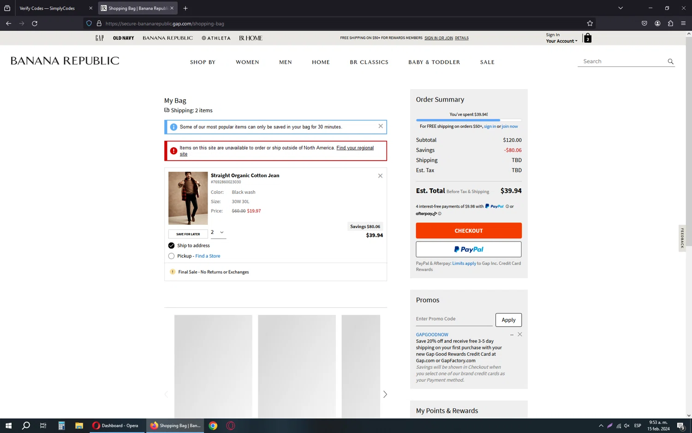Show next recommended products with right arrow
This screenshot has width=692, height=433.
385,394
